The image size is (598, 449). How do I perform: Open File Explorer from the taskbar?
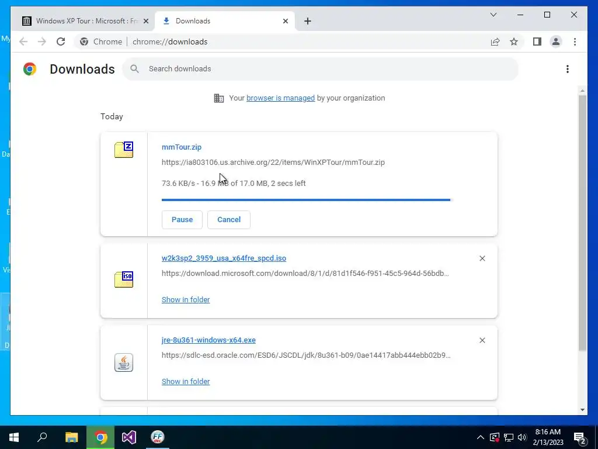click(71, 437)
